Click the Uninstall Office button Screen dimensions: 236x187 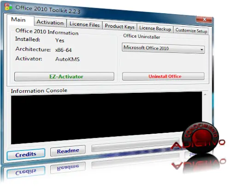(163, 76)
